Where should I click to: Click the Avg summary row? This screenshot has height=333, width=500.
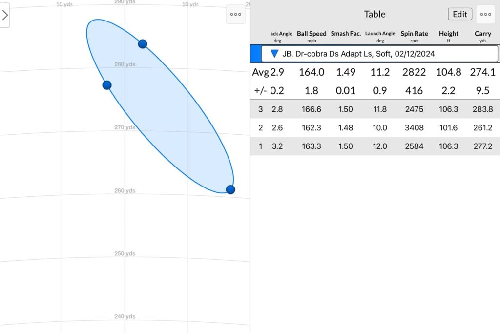click(375, 72)
